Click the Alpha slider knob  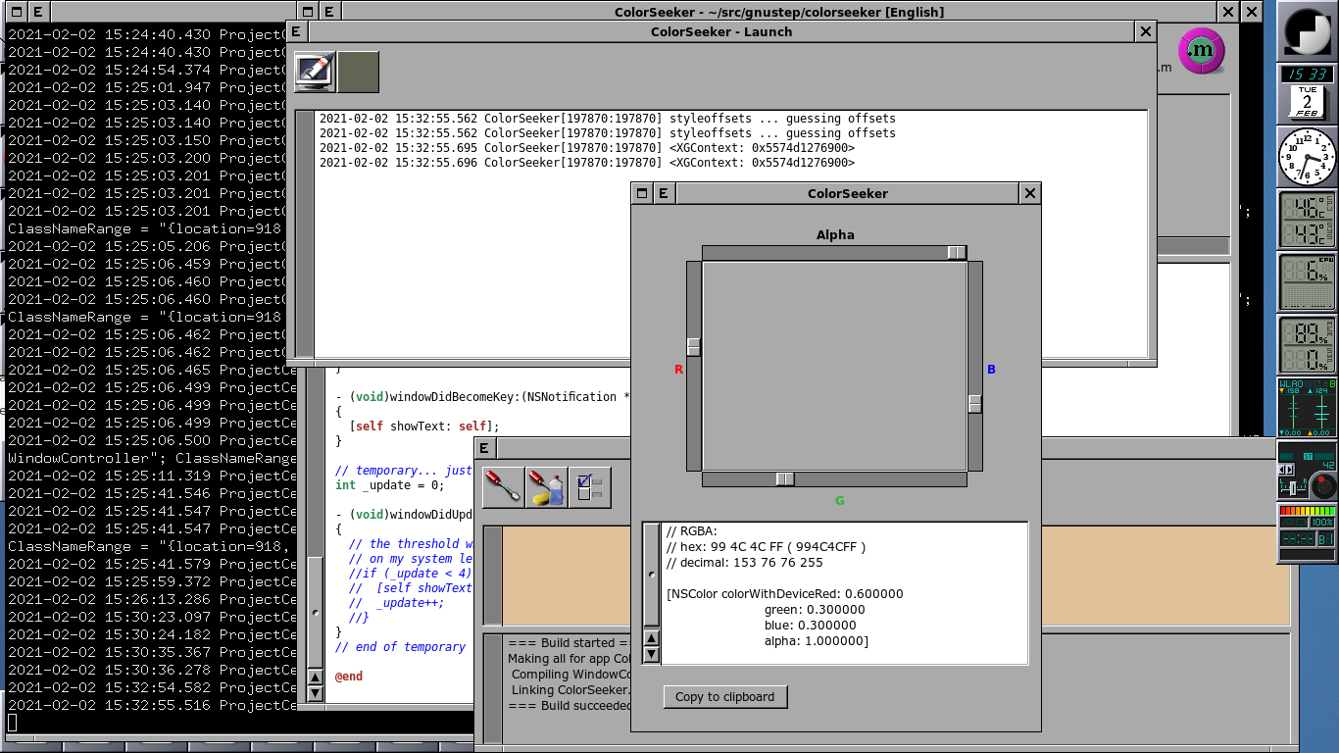click(957, 253)
